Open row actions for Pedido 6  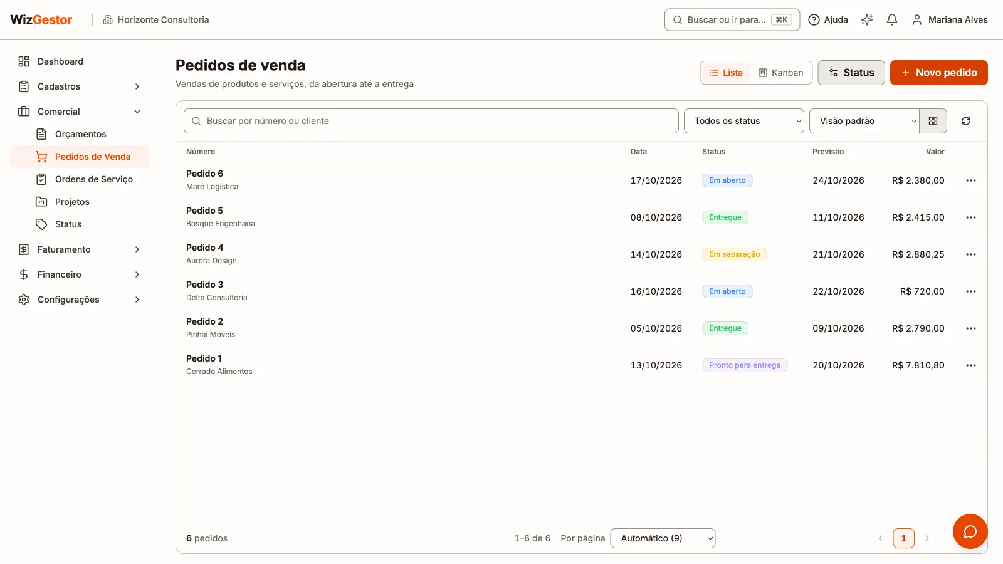point(971,180)
